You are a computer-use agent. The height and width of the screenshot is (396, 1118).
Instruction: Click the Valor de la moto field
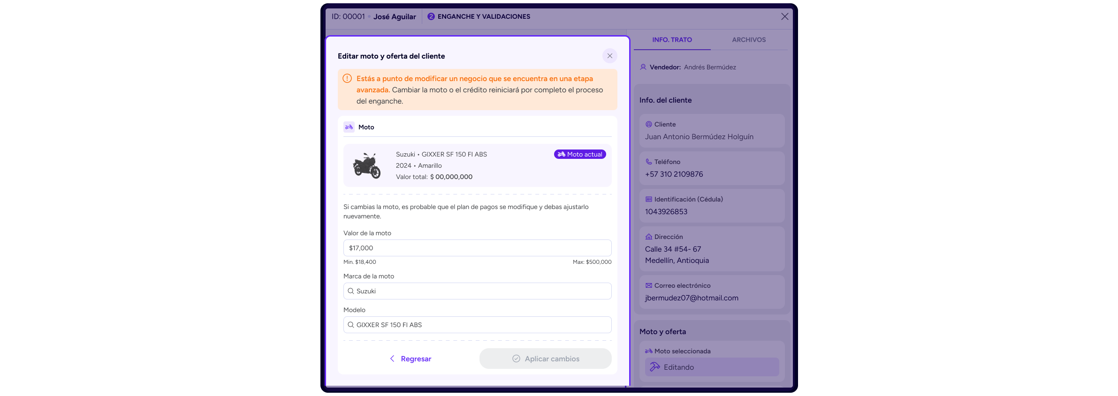tap(477, 248)
